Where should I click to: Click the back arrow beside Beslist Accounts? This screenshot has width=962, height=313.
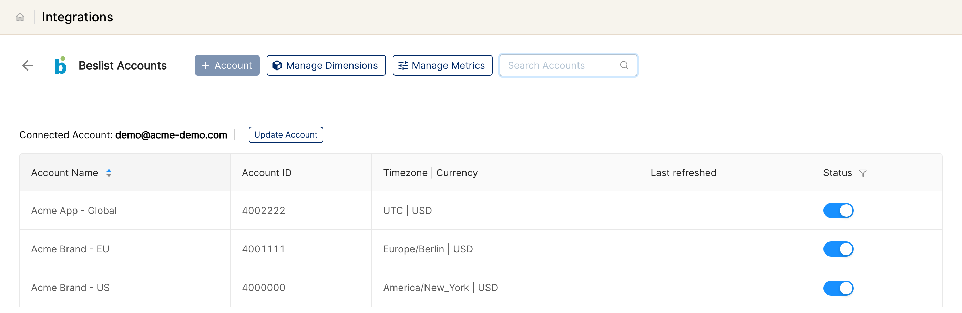(28, 66)
